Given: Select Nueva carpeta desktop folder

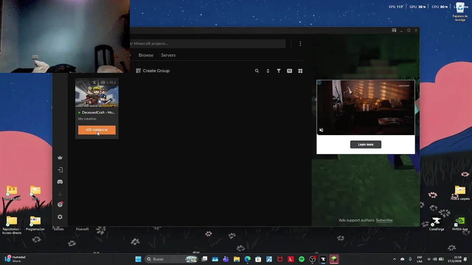Looking at the screenshot, I should (x=460, y=193).
